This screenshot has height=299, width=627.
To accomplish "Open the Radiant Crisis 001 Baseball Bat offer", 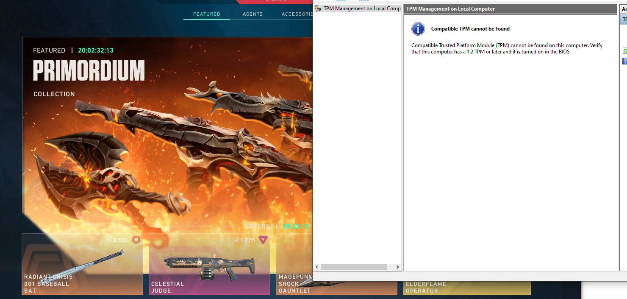I will [82, 264].
